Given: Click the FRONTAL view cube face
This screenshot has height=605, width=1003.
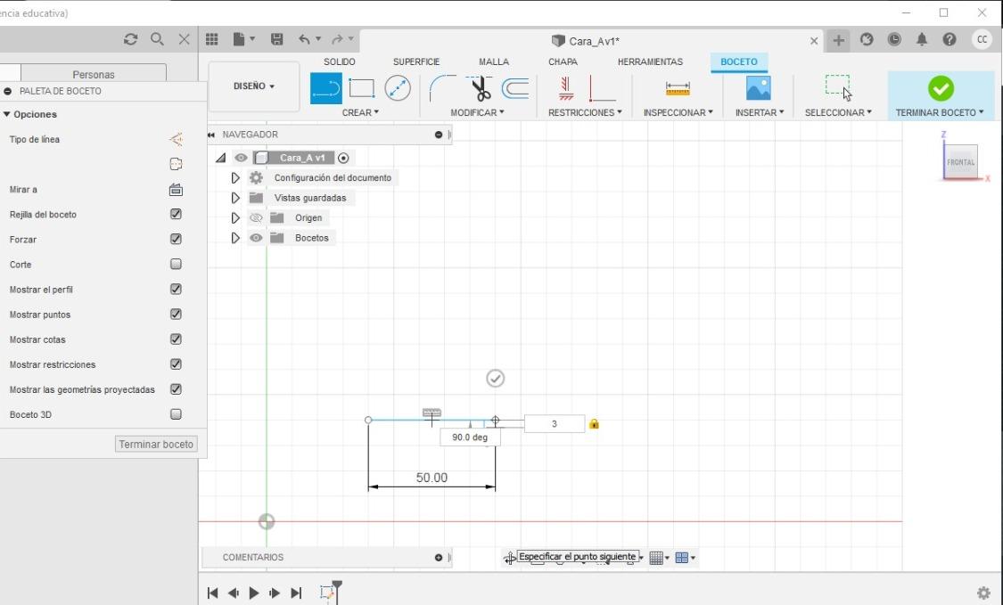Looking at the screenshot, I should tap(960, 162).
